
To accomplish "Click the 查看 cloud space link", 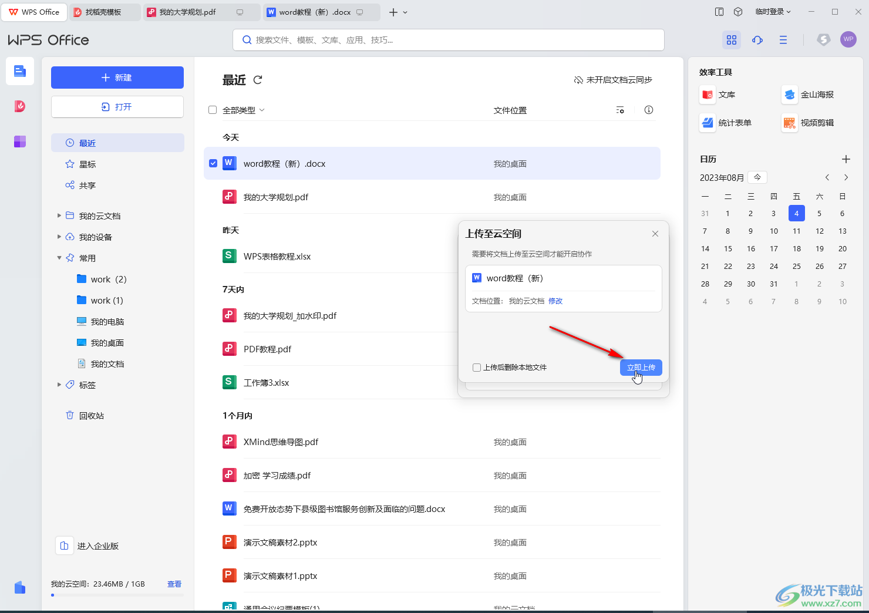I will tap(174, 584).
